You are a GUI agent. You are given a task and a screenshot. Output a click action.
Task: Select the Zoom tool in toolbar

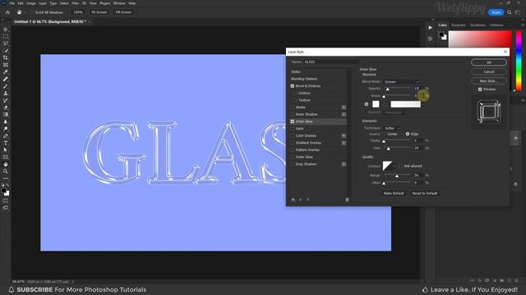6,171
